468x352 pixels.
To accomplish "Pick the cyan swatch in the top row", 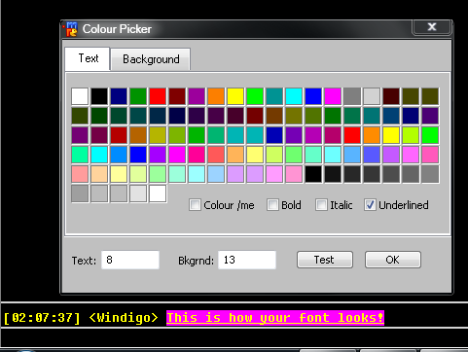I will 294,96.
